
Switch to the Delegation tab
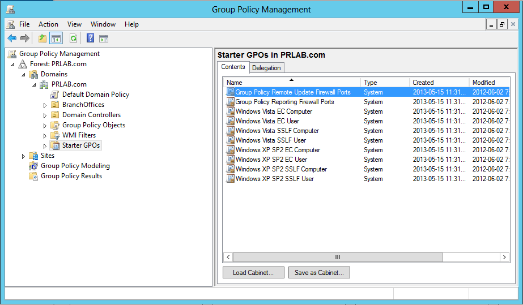[x=266, y=67]
